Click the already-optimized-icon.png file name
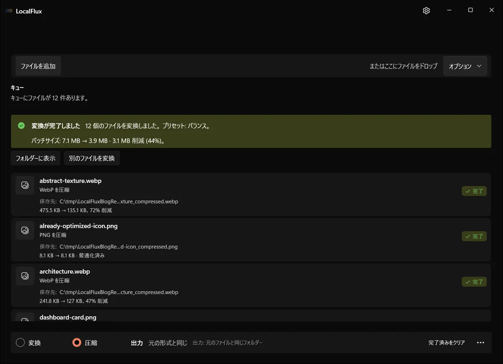This screenshot has height=364, width=503. click(78, 226)
